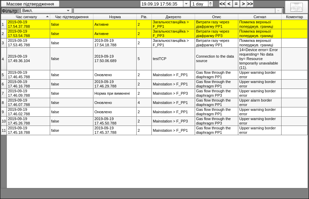The height and width of the screenshot is (199, 309).
Task: Click the Норма column header
Action: pos(115,17)
